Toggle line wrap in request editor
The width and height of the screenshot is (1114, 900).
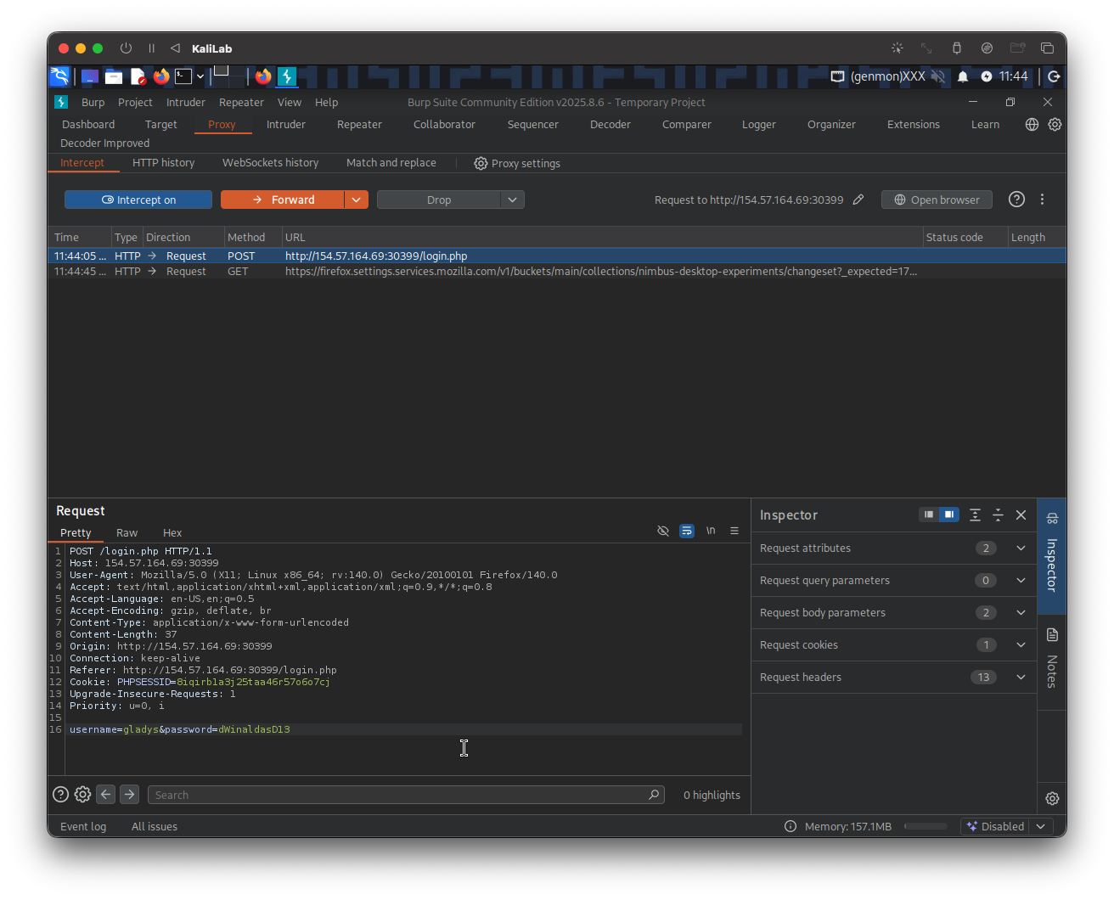coord(687,531)
